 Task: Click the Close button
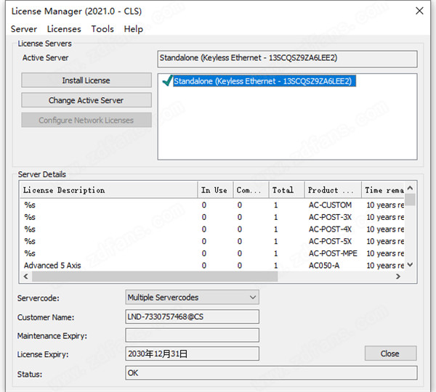(x=390, y=354)
